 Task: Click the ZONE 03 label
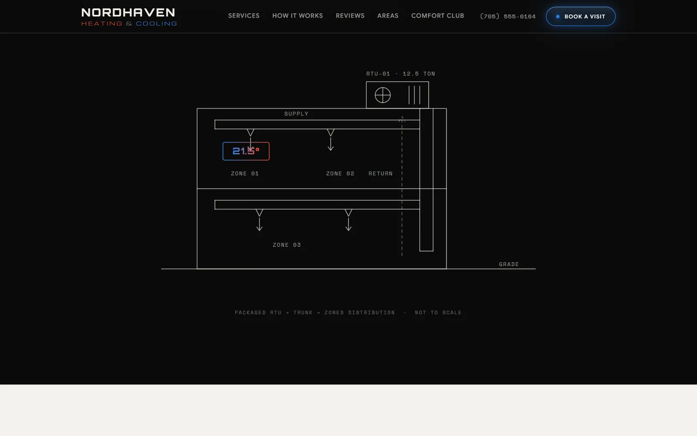pos(287,245)
